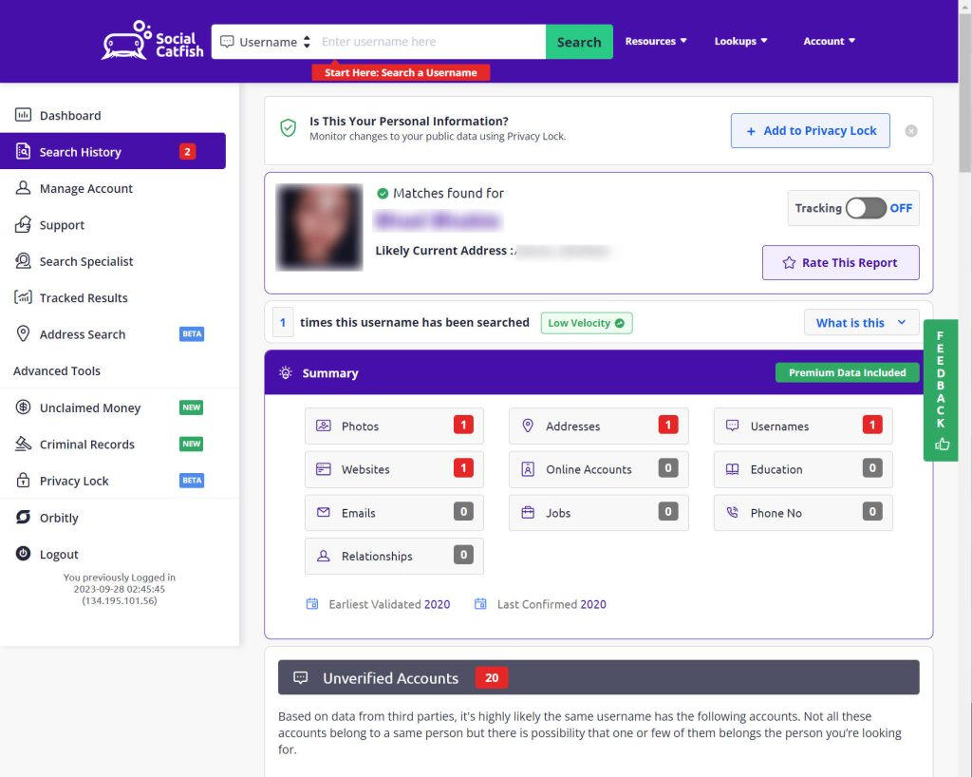Click Add to Privacy Lock button

[x=811, y=130]
